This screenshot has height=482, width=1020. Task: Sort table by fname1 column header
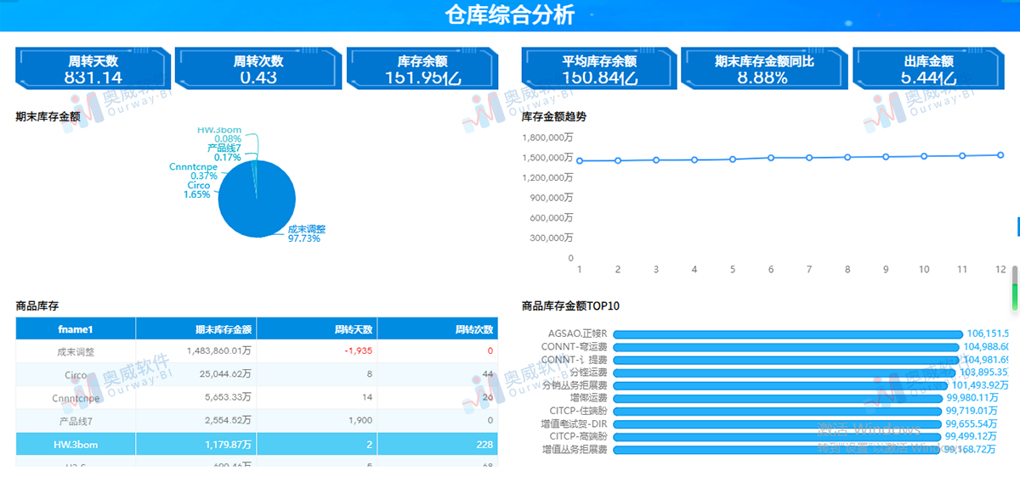point(76,329)
